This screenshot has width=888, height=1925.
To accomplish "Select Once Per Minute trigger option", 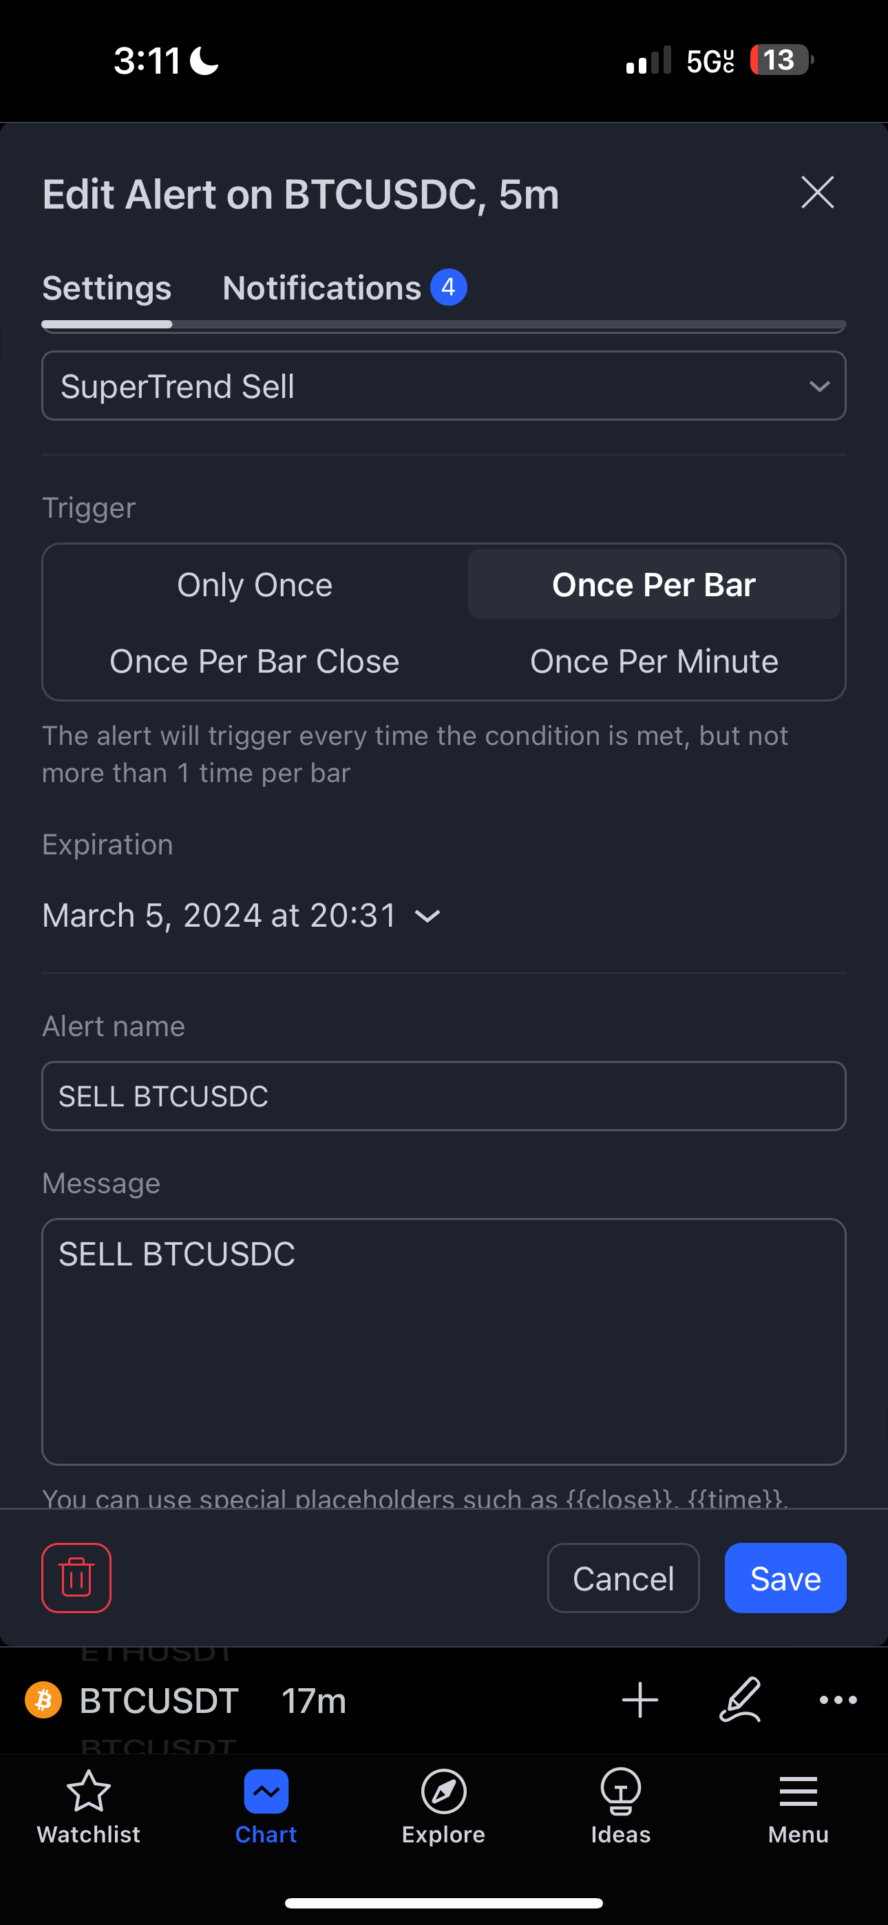I will click(x=654, y=662).
